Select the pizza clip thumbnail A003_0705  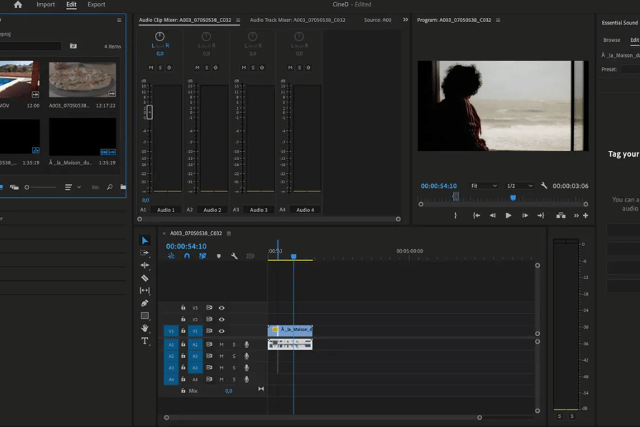[x=82, y=80]
